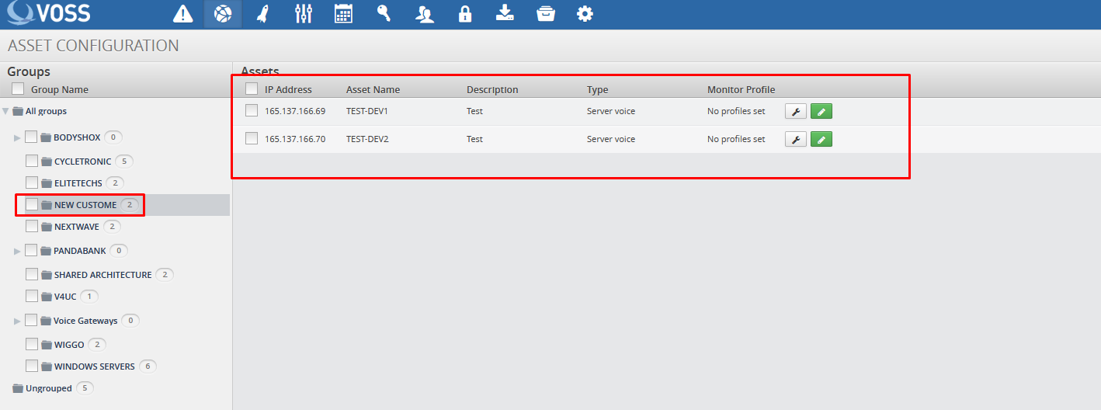Select the Ungrouped folder
1101x410 pixels.
(48, 388)
